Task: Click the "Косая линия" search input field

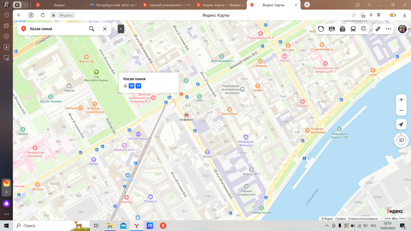Action: click(x=58, y=29)
